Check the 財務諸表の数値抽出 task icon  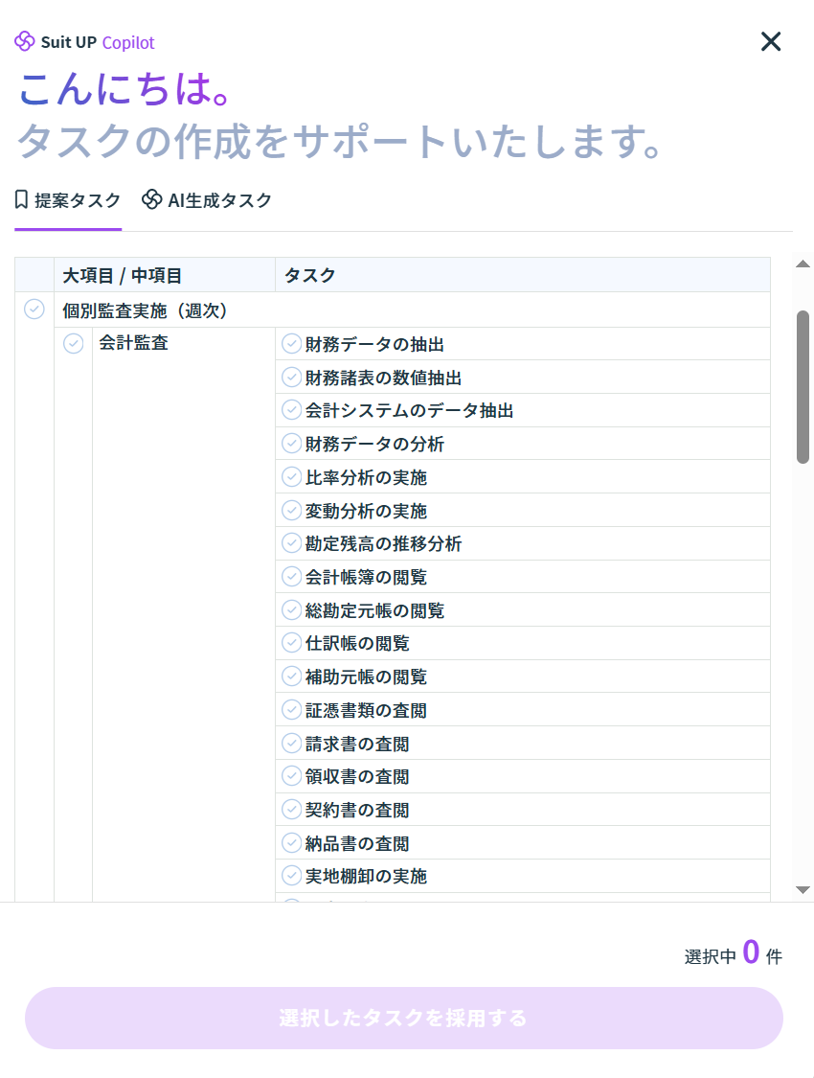pyautogui.click(x=291, y=378)
